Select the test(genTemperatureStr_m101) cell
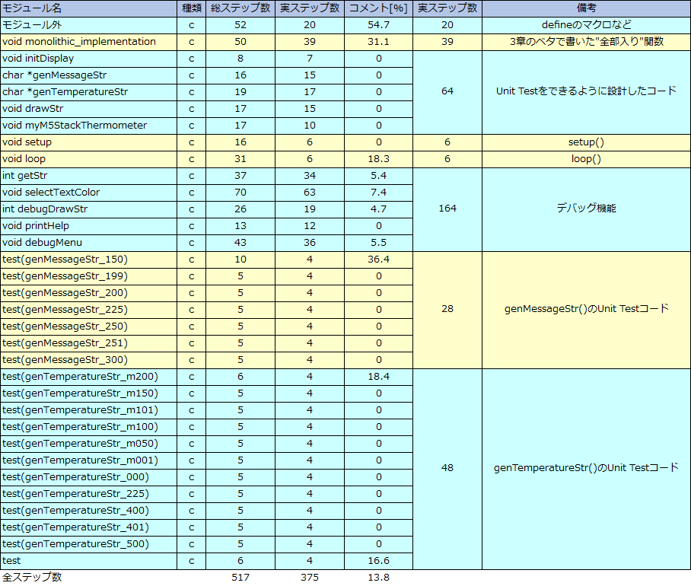The height and width of the screenshot is (586, 691). pyautogui.click(x=88, y=410)
